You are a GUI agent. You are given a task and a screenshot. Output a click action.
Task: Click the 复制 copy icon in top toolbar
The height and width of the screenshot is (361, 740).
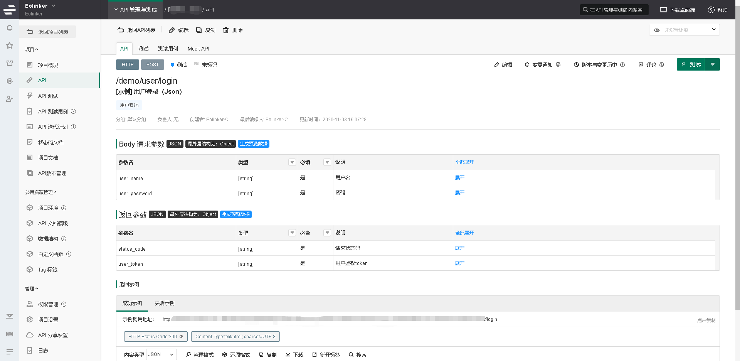199,30
